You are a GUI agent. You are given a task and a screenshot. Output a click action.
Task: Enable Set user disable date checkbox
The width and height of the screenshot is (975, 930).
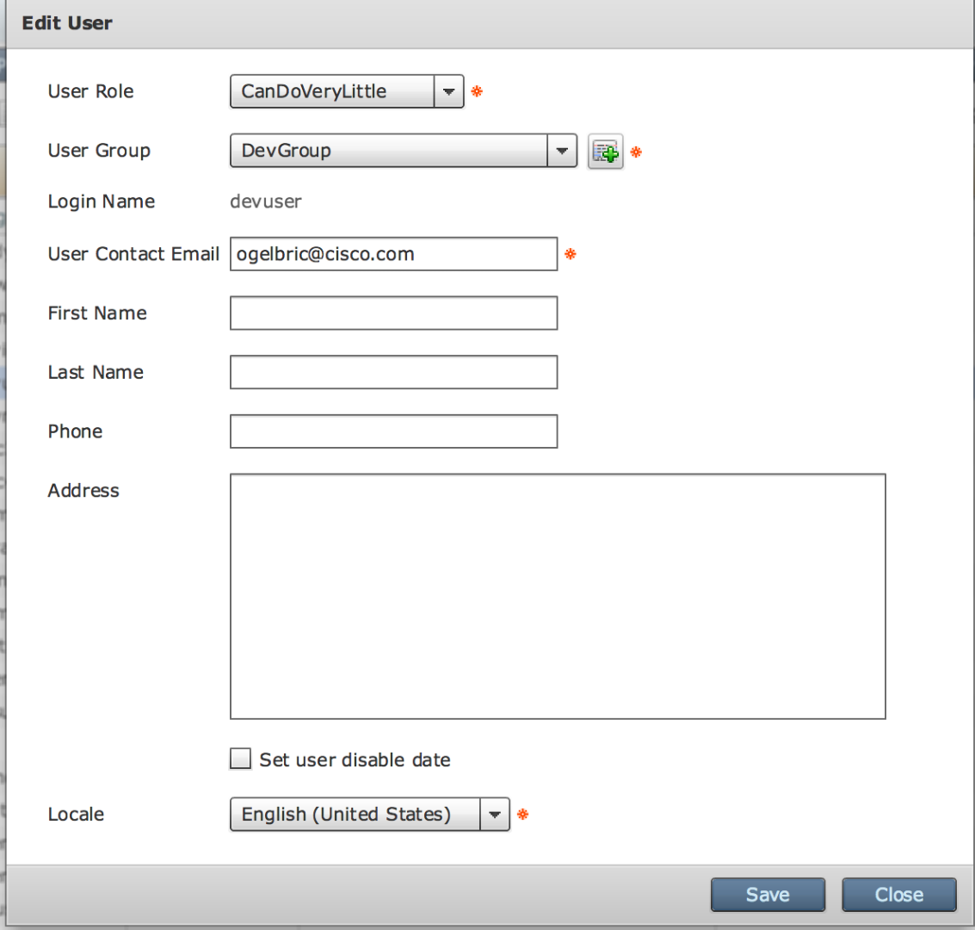tap(241, 759)
